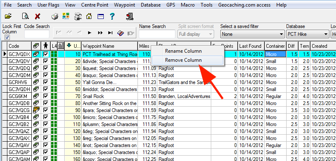Click the next record play arrow

pyautogui.click(x=90, y=33)
